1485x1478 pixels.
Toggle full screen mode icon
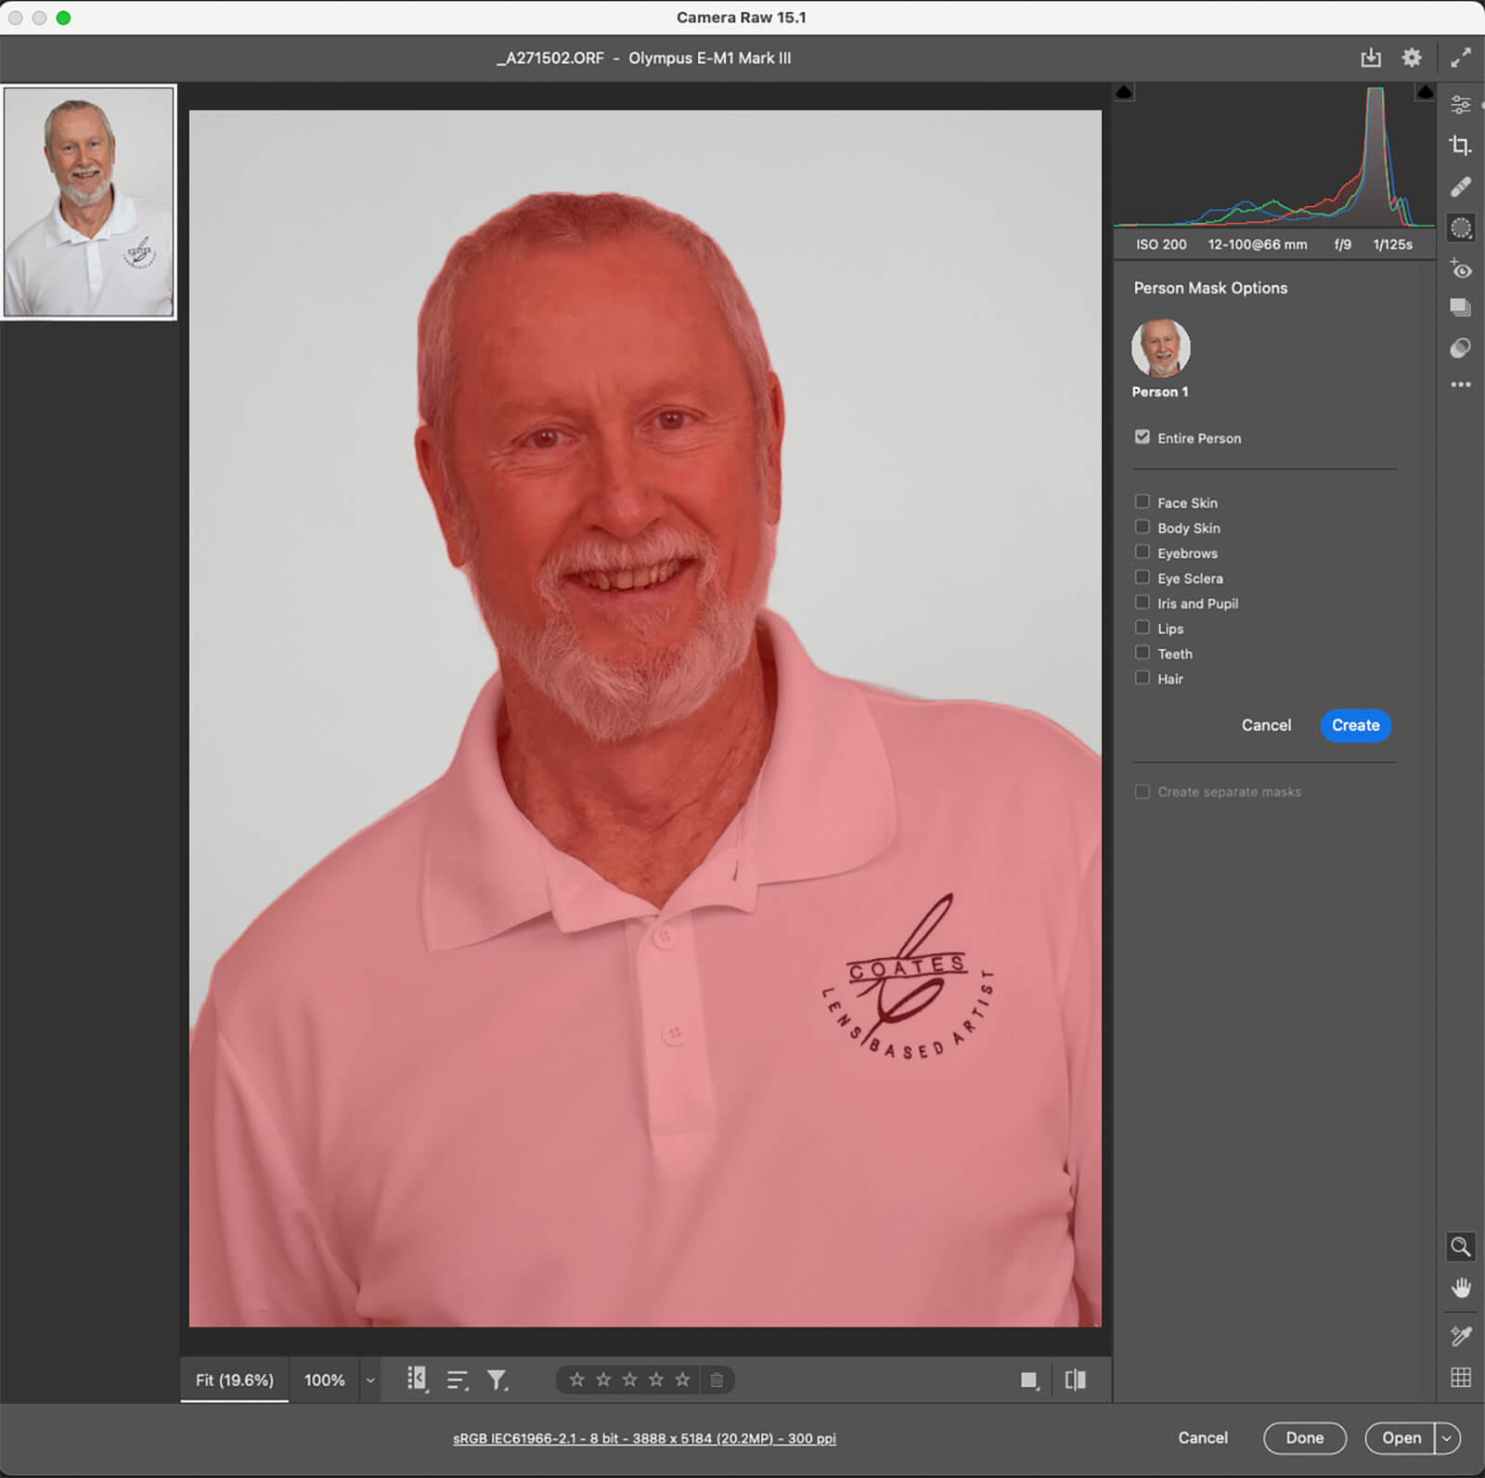(1460, 58)
